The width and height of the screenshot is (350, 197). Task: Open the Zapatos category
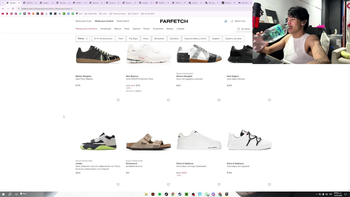pos(136,29)
